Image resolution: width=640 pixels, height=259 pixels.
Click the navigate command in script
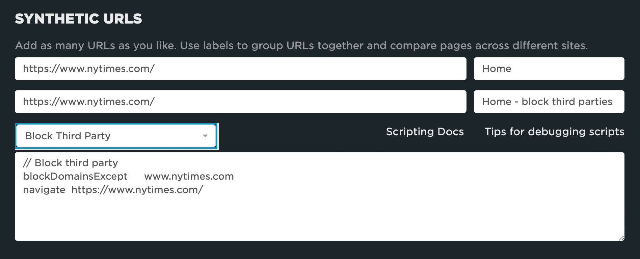(x=44, y=190)
